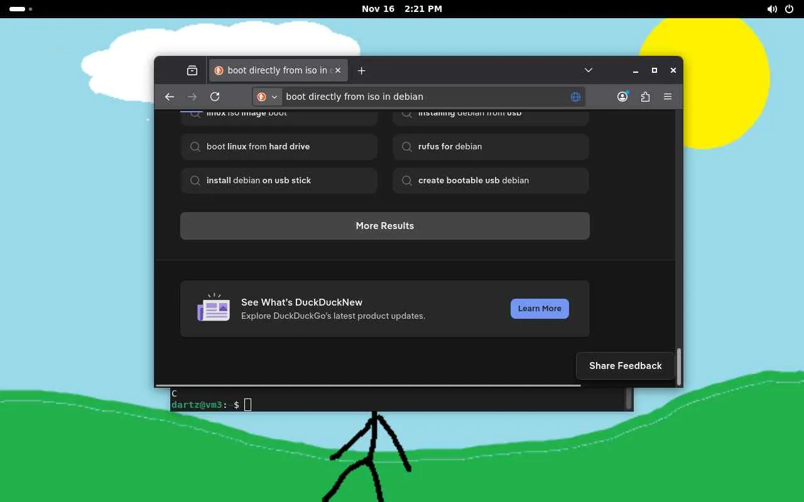Load more results with More Results button
Image resolution: width=804 pixels, height=502 pixels.
click(x=385, y=226)
